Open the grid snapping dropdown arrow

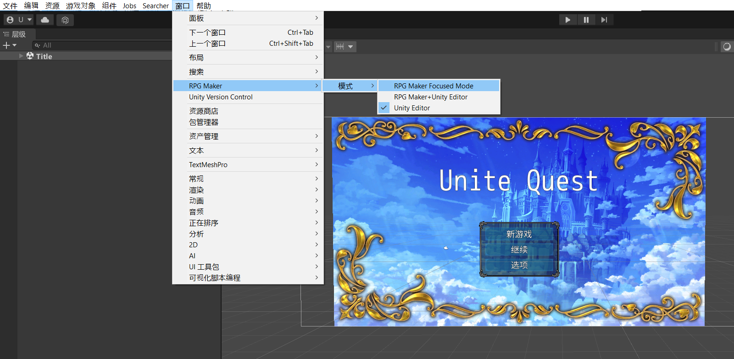click(x=350, y=47)
